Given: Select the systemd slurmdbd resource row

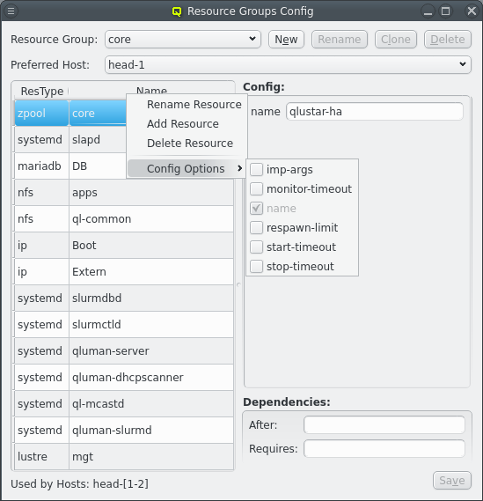Looking at the screenshot, I should (x=124, y=298).
